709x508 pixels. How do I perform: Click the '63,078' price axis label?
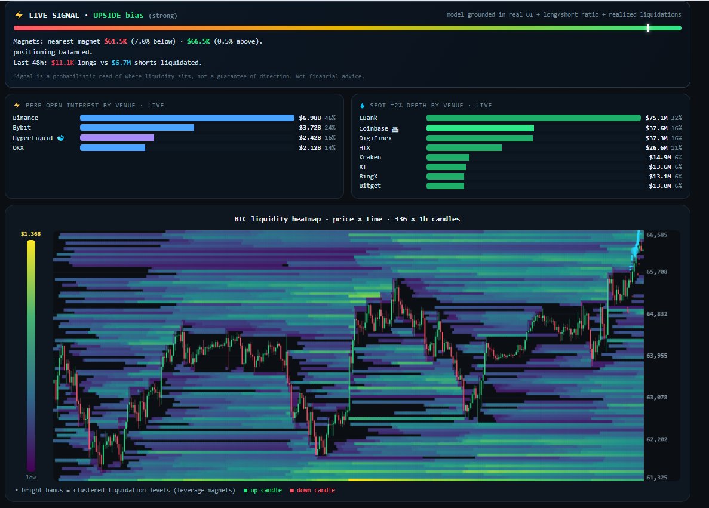(656, 398)
